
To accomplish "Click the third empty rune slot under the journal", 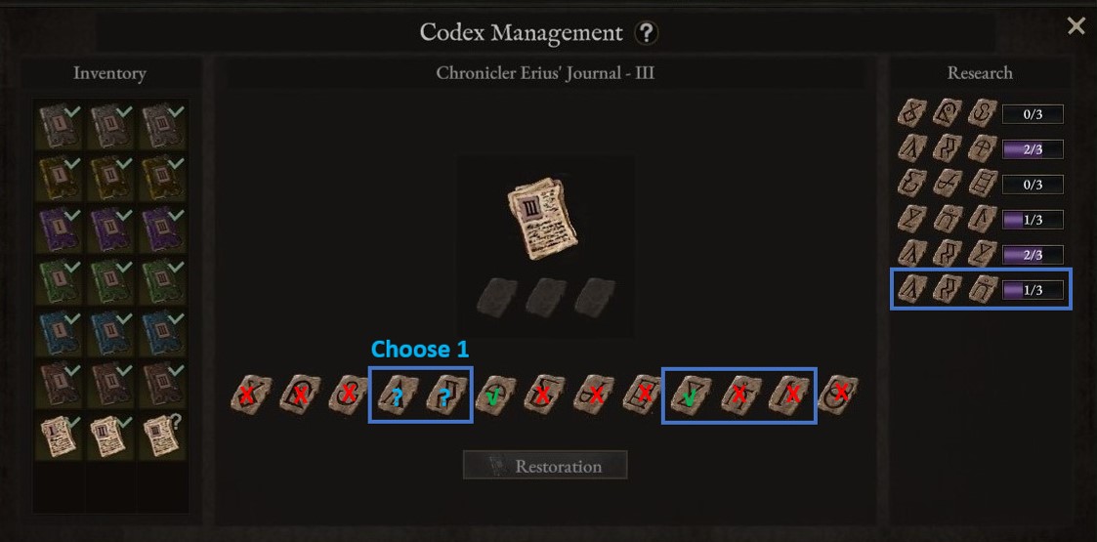I will (x=595, y=297).
